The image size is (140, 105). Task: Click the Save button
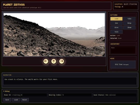[7, 100]
